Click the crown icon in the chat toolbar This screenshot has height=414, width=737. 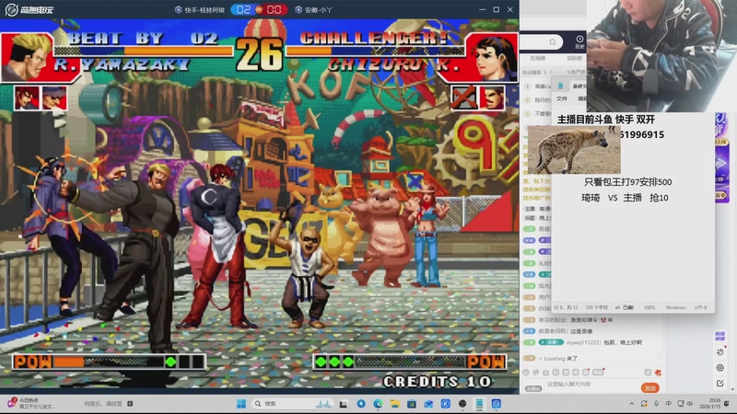[545, 373]
